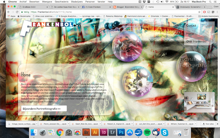Open the Opera extension icon in toolbar

(x=204, y=12)
